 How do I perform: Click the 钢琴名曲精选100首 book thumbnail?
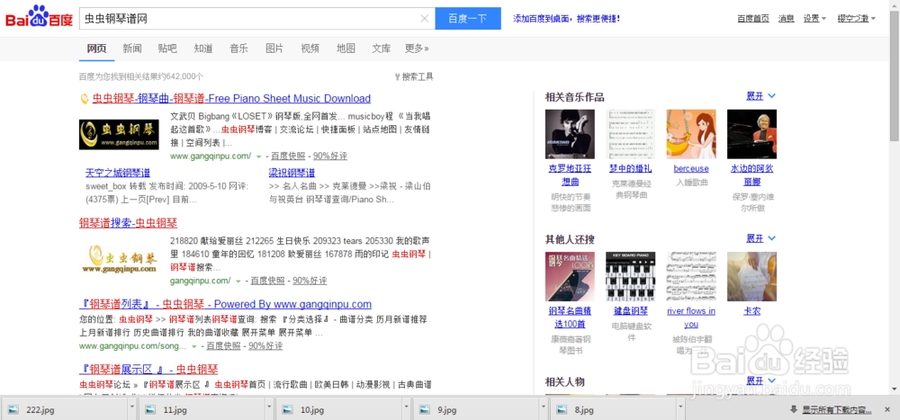[x=570, y=277]
